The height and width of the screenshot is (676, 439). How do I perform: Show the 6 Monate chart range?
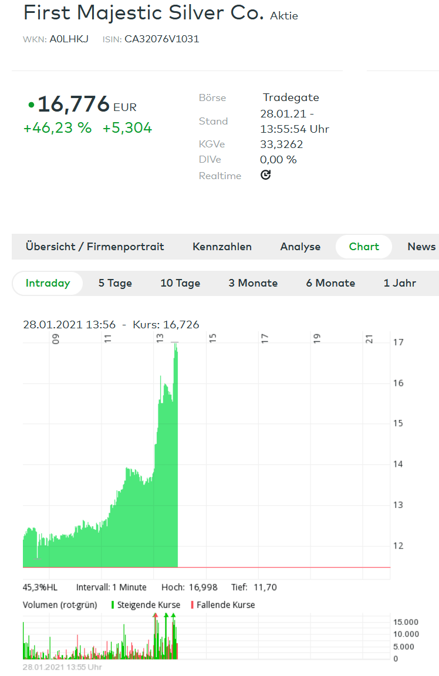click(x=330, y=283)
